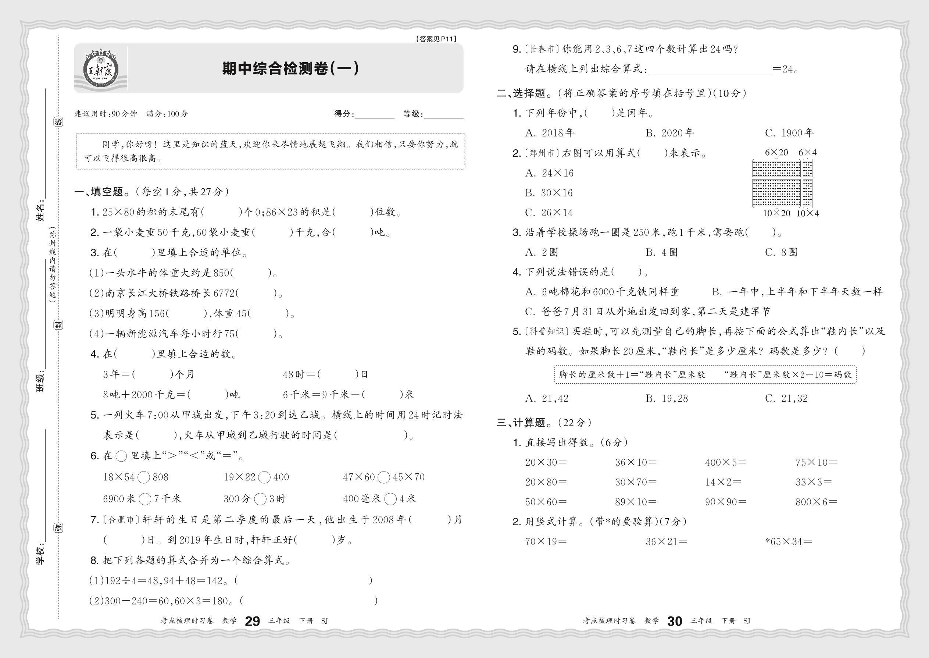Image resolution: width=929 pixels, height=658 pixels.
Task: Click the small 6×4 dot block
Action: [x=808, y=168]
